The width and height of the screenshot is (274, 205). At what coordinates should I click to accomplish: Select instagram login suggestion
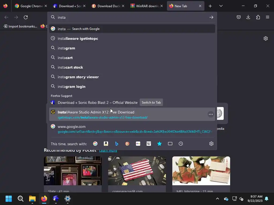[x=132, y=86]
